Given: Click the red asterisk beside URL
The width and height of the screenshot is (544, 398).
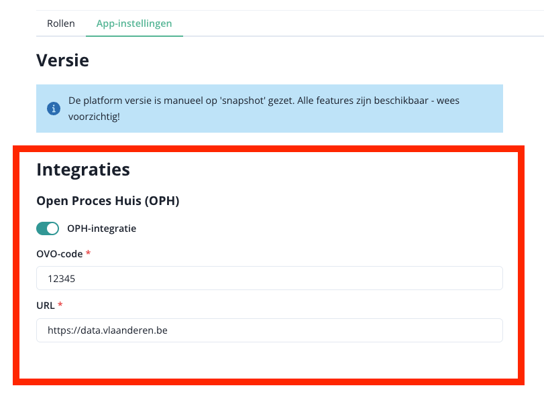Looking at the screenshot, I should point(60,306).
